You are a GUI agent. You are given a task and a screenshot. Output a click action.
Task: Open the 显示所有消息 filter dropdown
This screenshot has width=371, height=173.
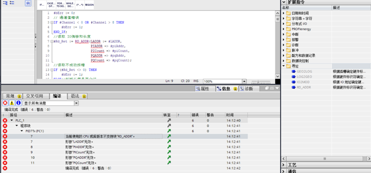click(x=76, y=103)
